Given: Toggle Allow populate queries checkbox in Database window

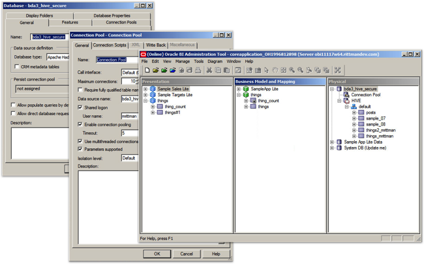Looking at the screenshot, I should (13, 105).
